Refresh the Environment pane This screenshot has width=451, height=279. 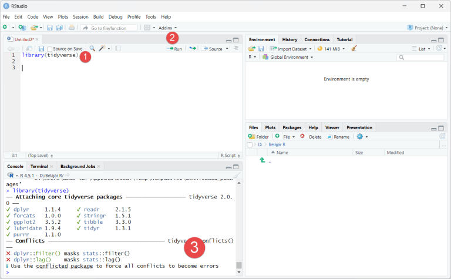439,48
